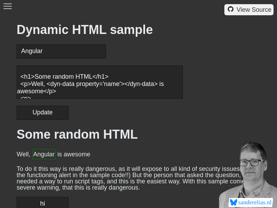Open the hamburger navigation menu

coord(8,6)
